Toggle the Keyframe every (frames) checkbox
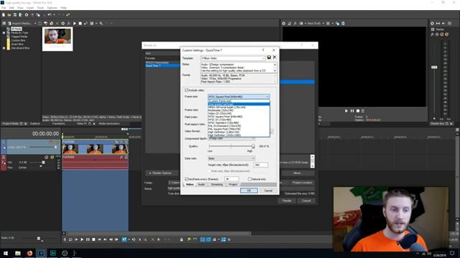The height and width of the screenshot is (258, 460). point(186,178)
